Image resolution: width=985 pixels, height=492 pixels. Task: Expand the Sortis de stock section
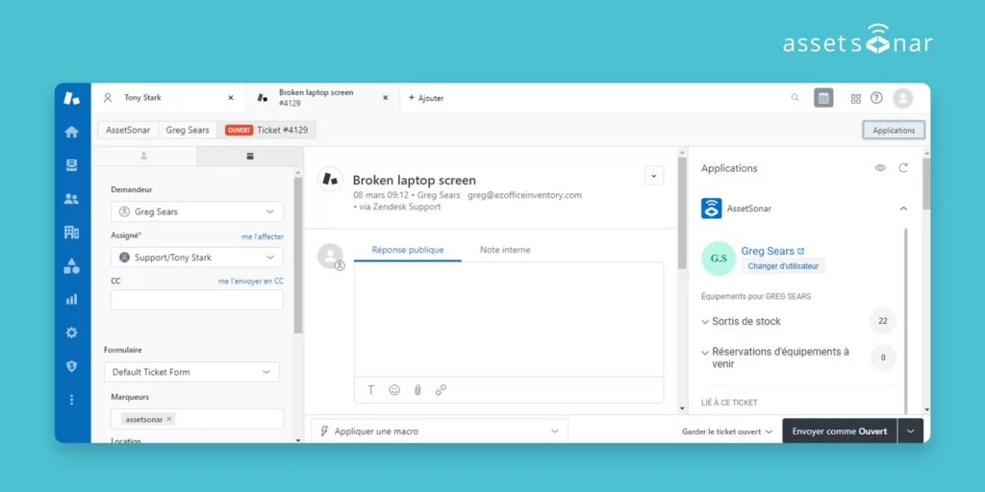(745, 322)
